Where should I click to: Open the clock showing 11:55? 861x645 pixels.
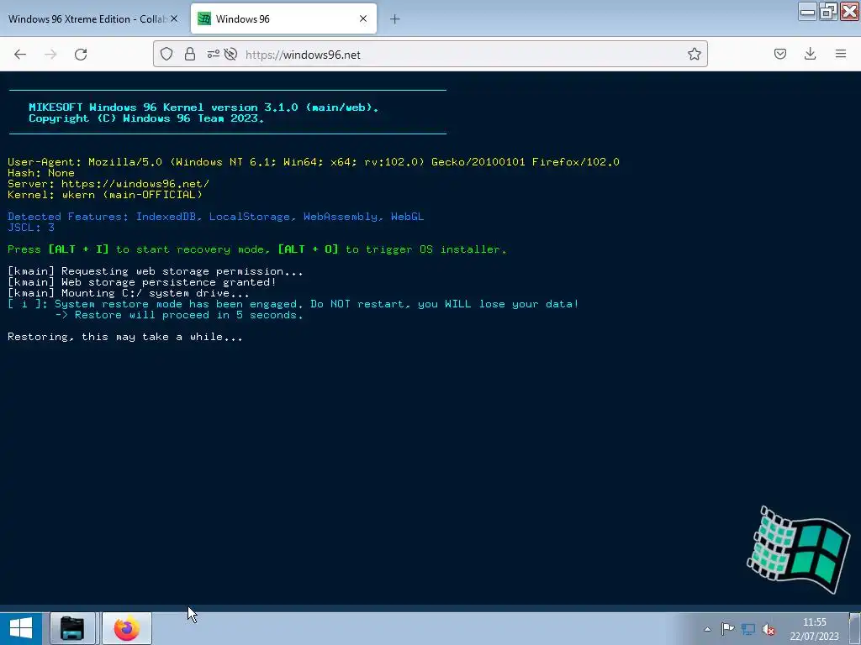click(814, 628)
